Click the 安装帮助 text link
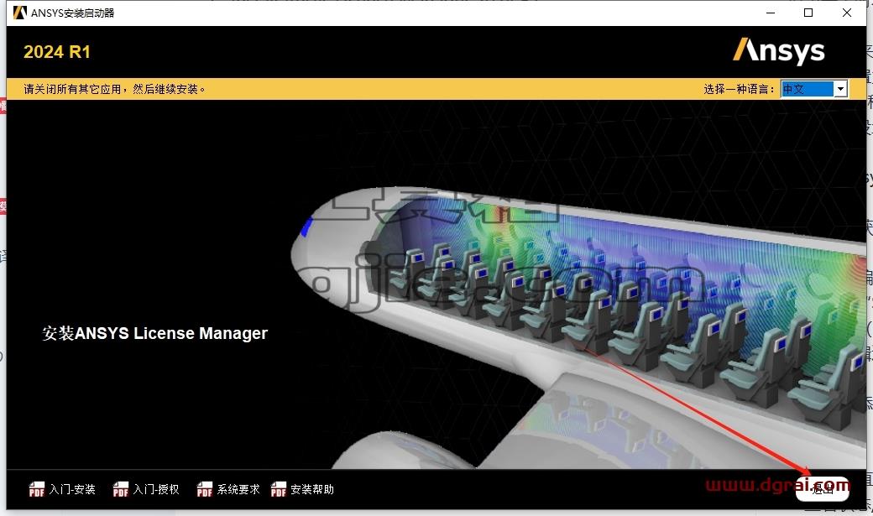The width and height of the screenshot is (873, 516). coord(312,489)
